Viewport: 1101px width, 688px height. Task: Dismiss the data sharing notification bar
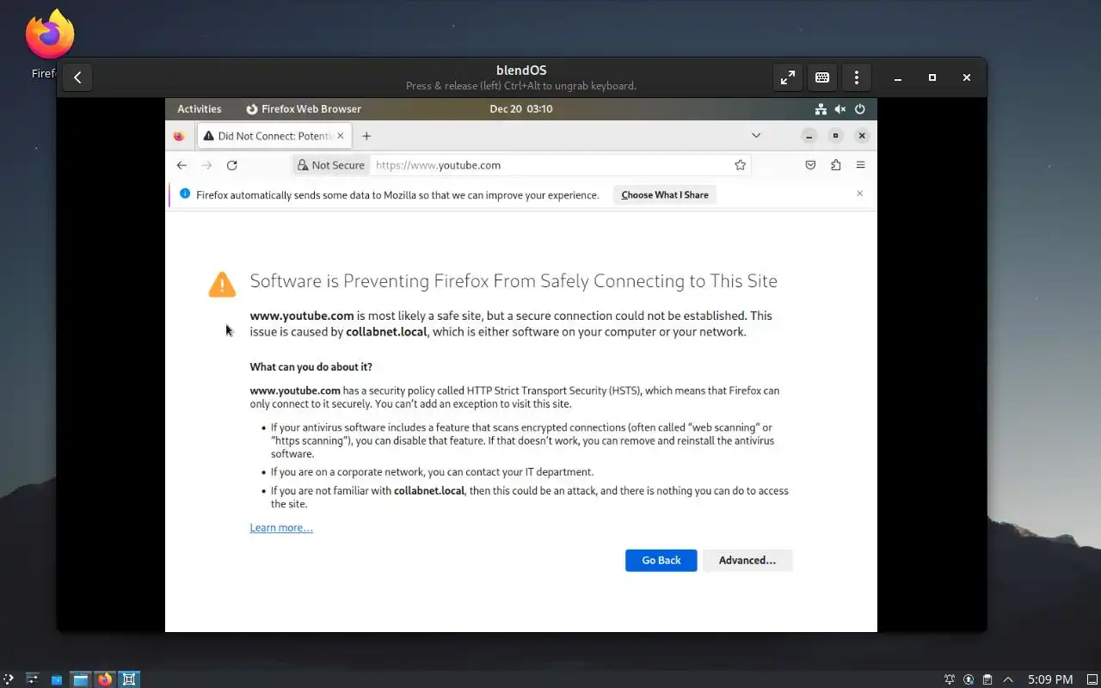pyautogui.click(x=859, y=193)
